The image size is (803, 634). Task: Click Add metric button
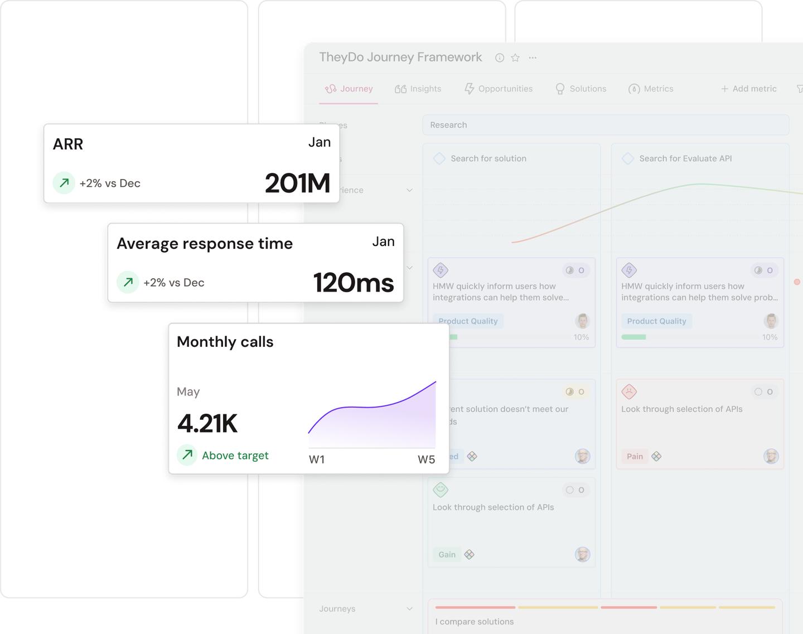tap(748, 89)
